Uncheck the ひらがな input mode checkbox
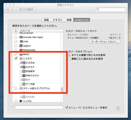This screenshot has width=131, height=120. [x=21, y=63]
